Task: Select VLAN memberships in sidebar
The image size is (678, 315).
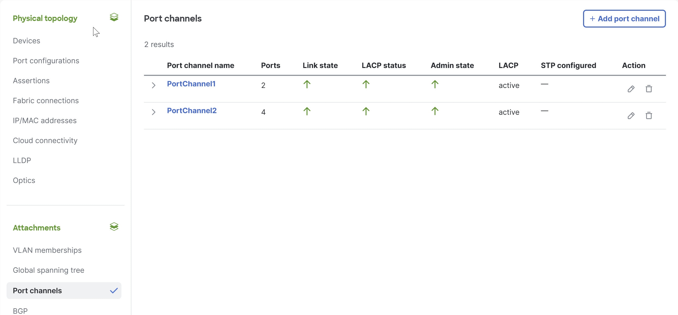Action: pyautogui.click(x=47, y=250)
